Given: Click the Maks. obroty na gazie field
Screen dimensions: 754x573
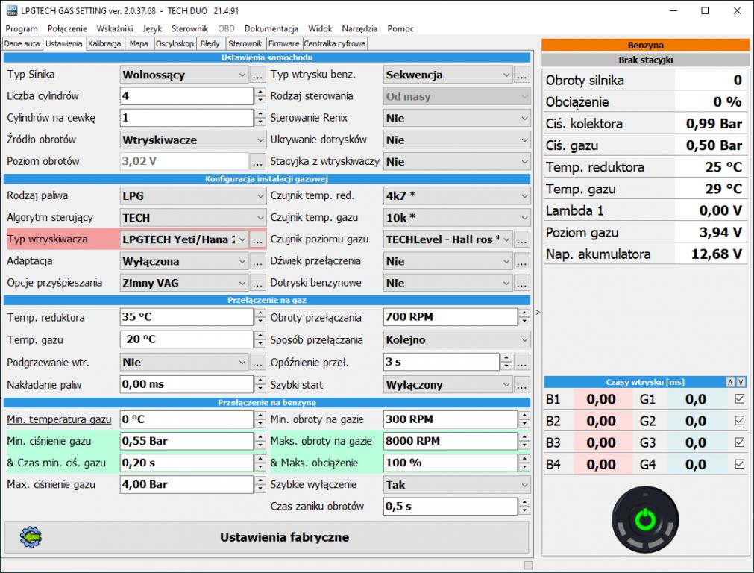Looking at the screenshot, I should (x=450, y=441).
